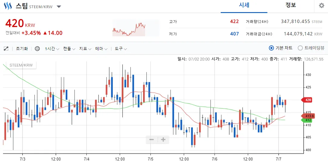Click the 초기화 reset button
Screen dimensions: 328x163
tap(22, 49)
